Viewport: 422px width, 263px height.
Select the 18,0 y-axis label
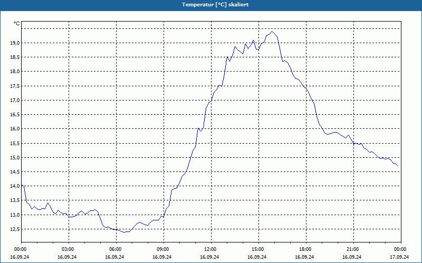pos(15,72)
